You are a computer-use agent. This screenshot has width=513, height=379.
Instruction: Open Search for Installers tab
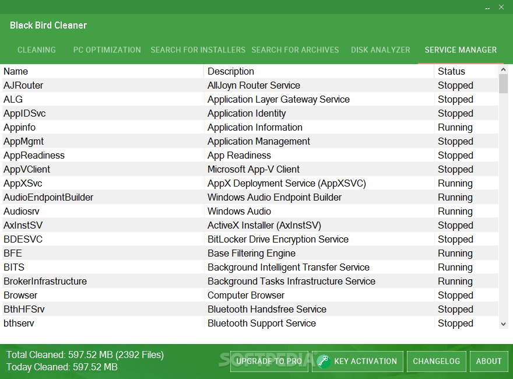[x=198, y=50]
